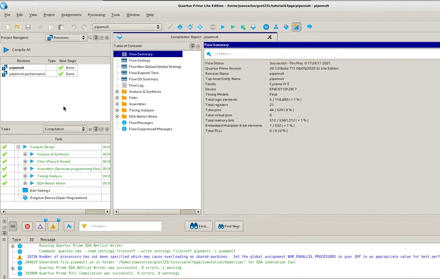This screenshot has width=440, height=279.
Task: Expand the Assembler folder in Table of Contents
Action: tap(117, 104)
